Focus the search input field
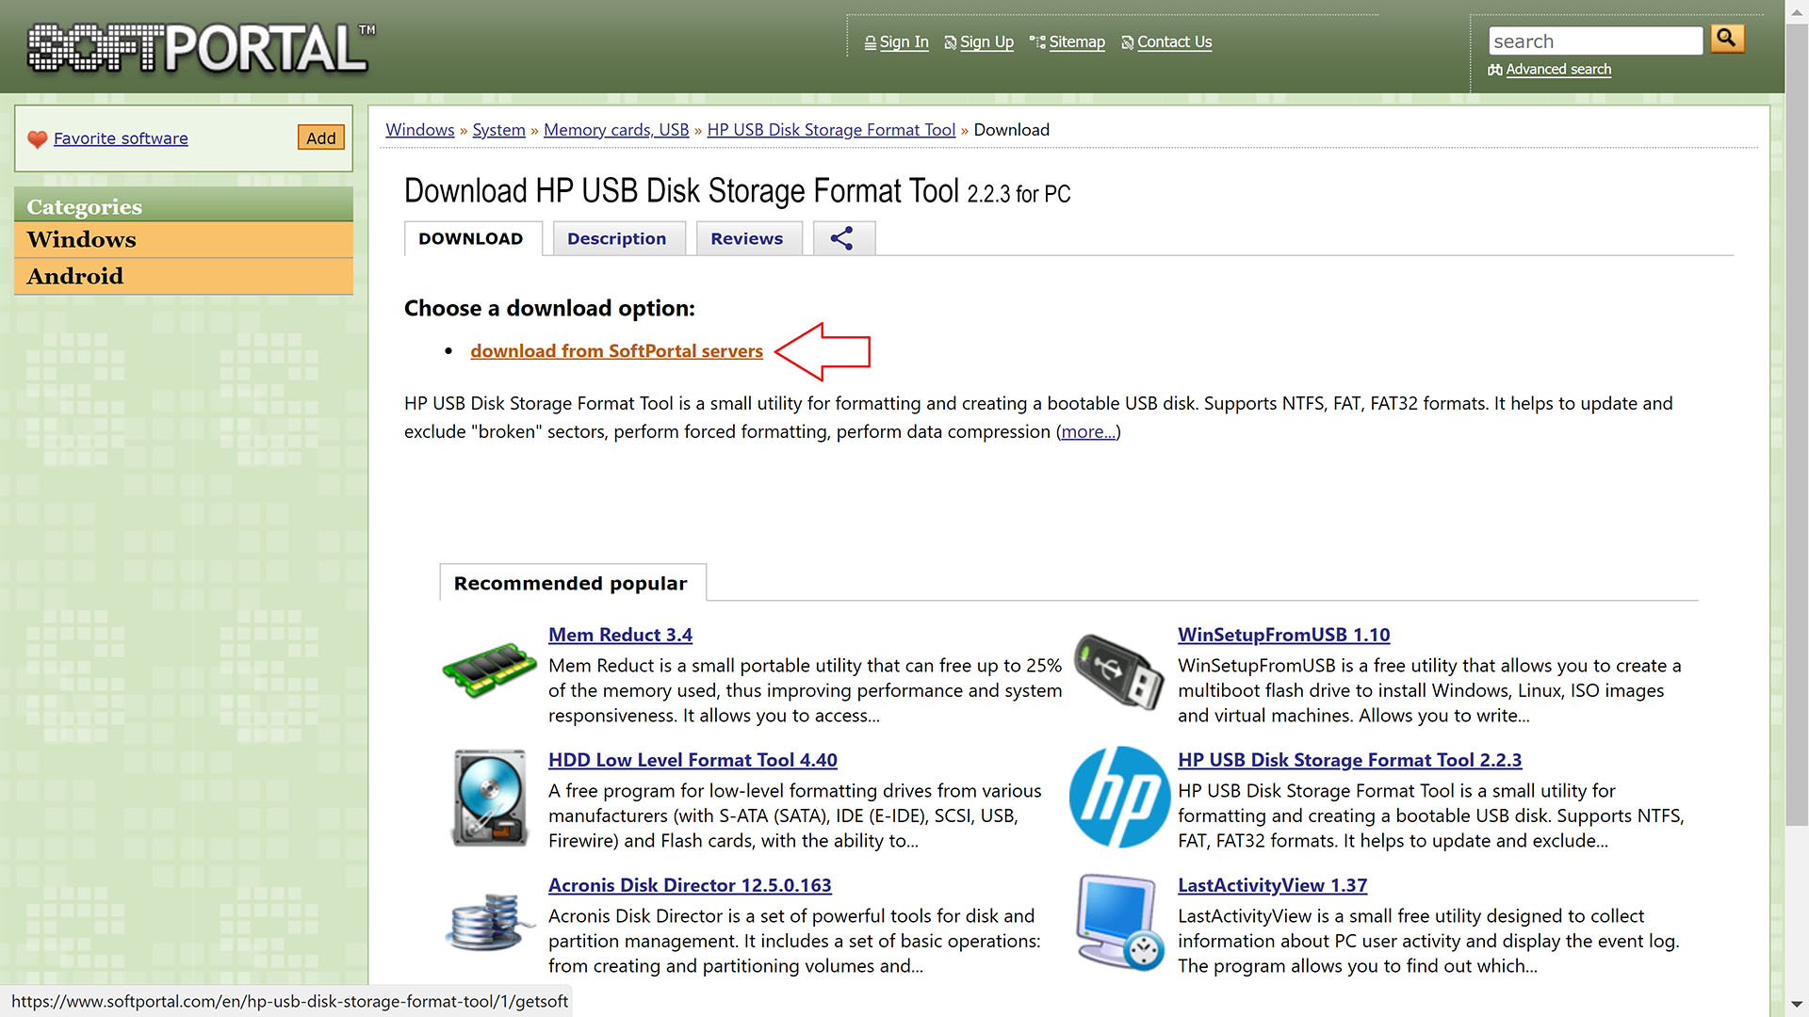 click(x=1595, y=40)
